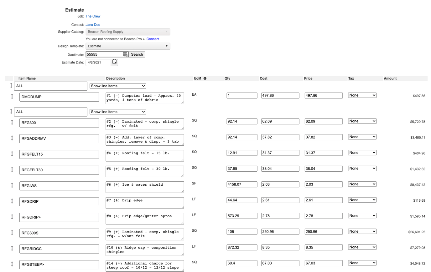The image size is (431, 272).
Task: Click the reorder handle next to RFGRIDGC
Action: pyautogui.click(x=12, y=249)
